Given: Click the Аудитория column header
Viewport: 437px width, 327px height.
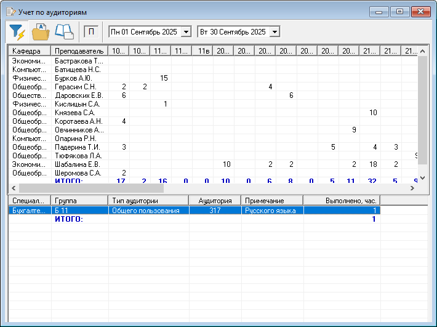Looking at the screenshot, I should coord(215,201).
